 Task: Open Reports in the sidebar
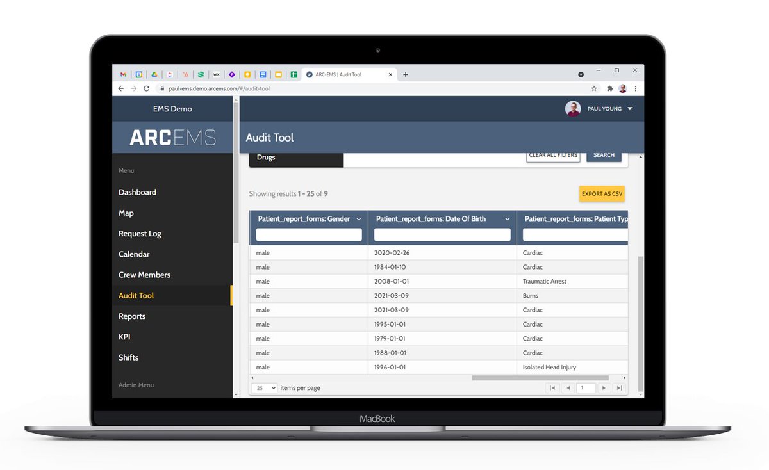(x=132, y=316)
